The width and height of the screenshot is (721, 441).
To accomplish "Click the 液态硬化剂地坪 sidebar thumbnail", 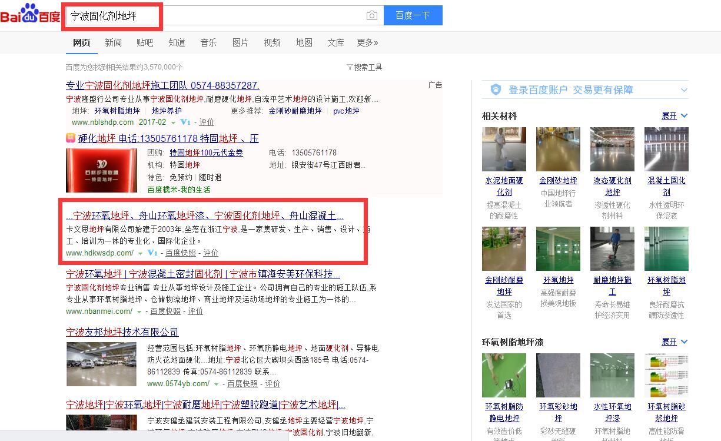I will [x=612, y=149].
